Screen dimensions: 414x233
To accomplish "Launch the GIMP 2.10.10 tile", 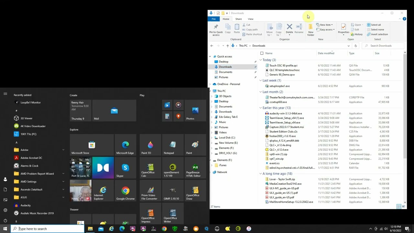I will [173, 191].
